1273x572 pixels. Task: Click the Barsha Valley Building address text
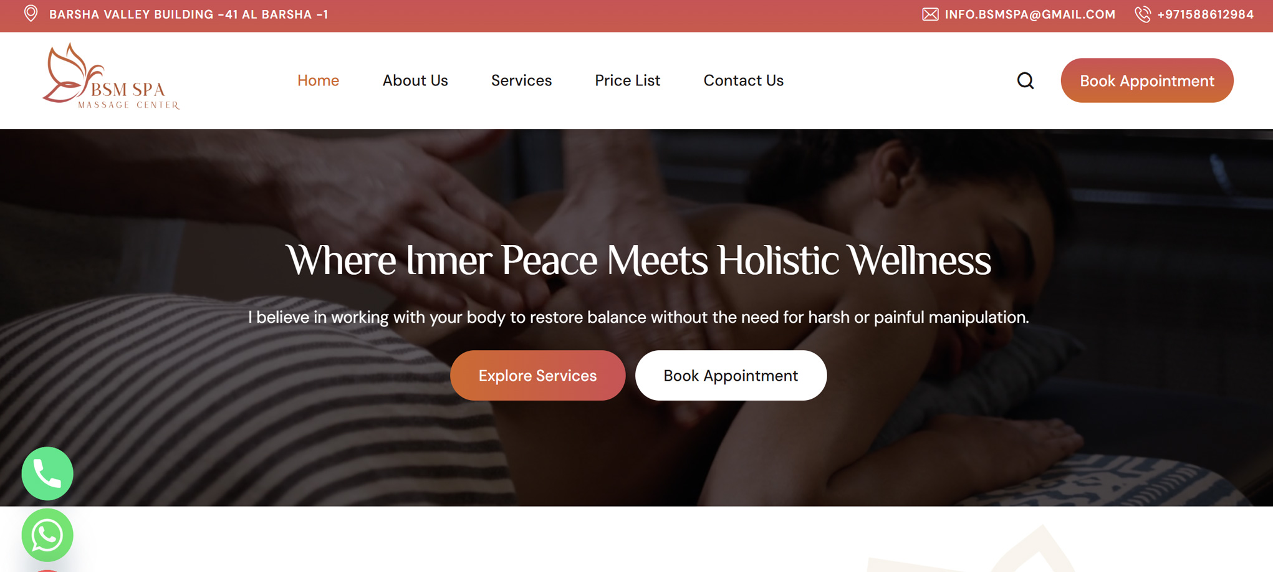[x=189, y=14]
